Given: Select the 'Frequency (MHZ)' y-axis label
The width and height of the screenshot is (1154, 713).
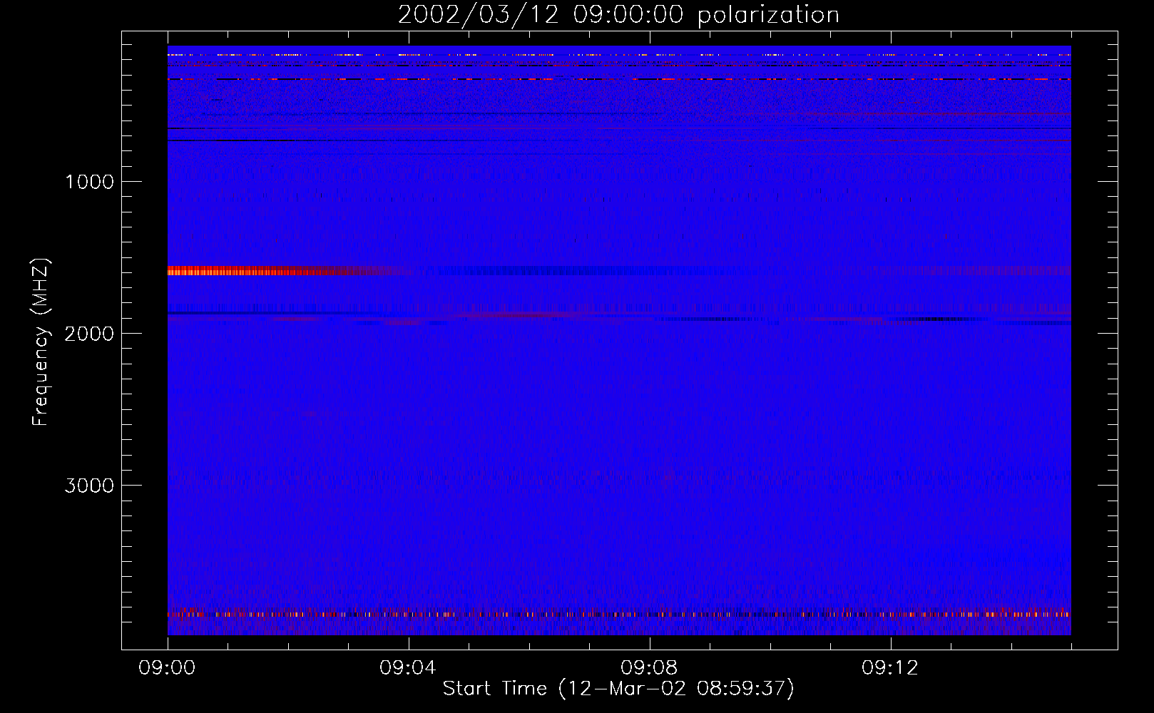Looking at the screenshot, I should pyautogui.click(x=41, y=342).
